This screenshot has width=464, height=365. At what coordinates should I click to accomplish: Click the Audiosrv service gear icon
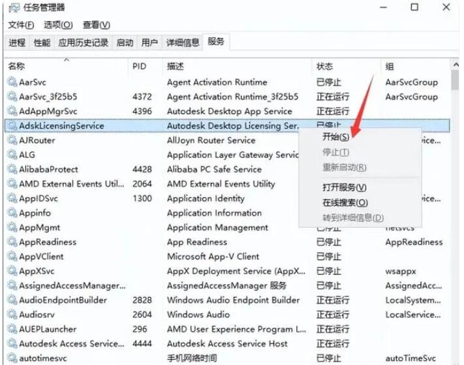point(12,315)
